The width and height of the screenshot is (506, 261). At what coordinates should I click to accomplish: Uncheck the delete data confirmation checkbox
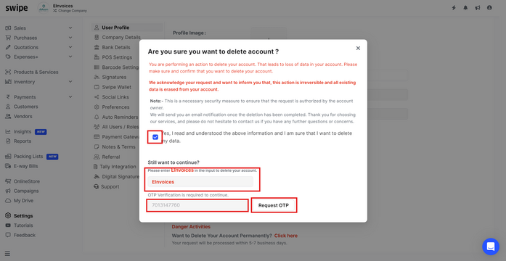155,137
